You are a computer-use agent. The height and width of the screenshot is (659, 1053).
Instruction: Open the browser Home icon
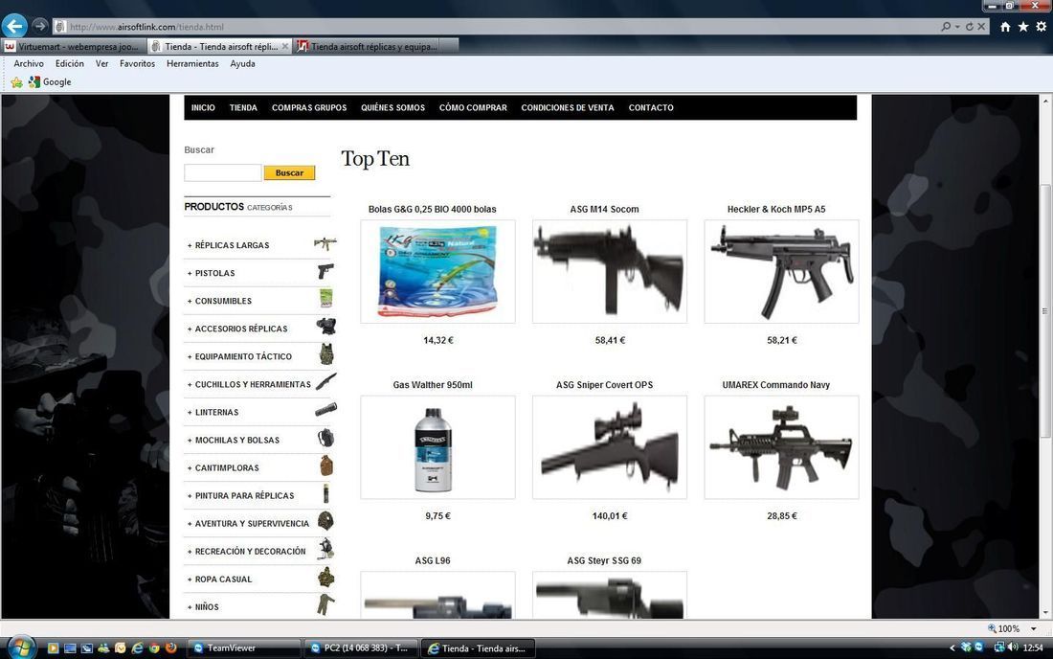(1005, 27)
